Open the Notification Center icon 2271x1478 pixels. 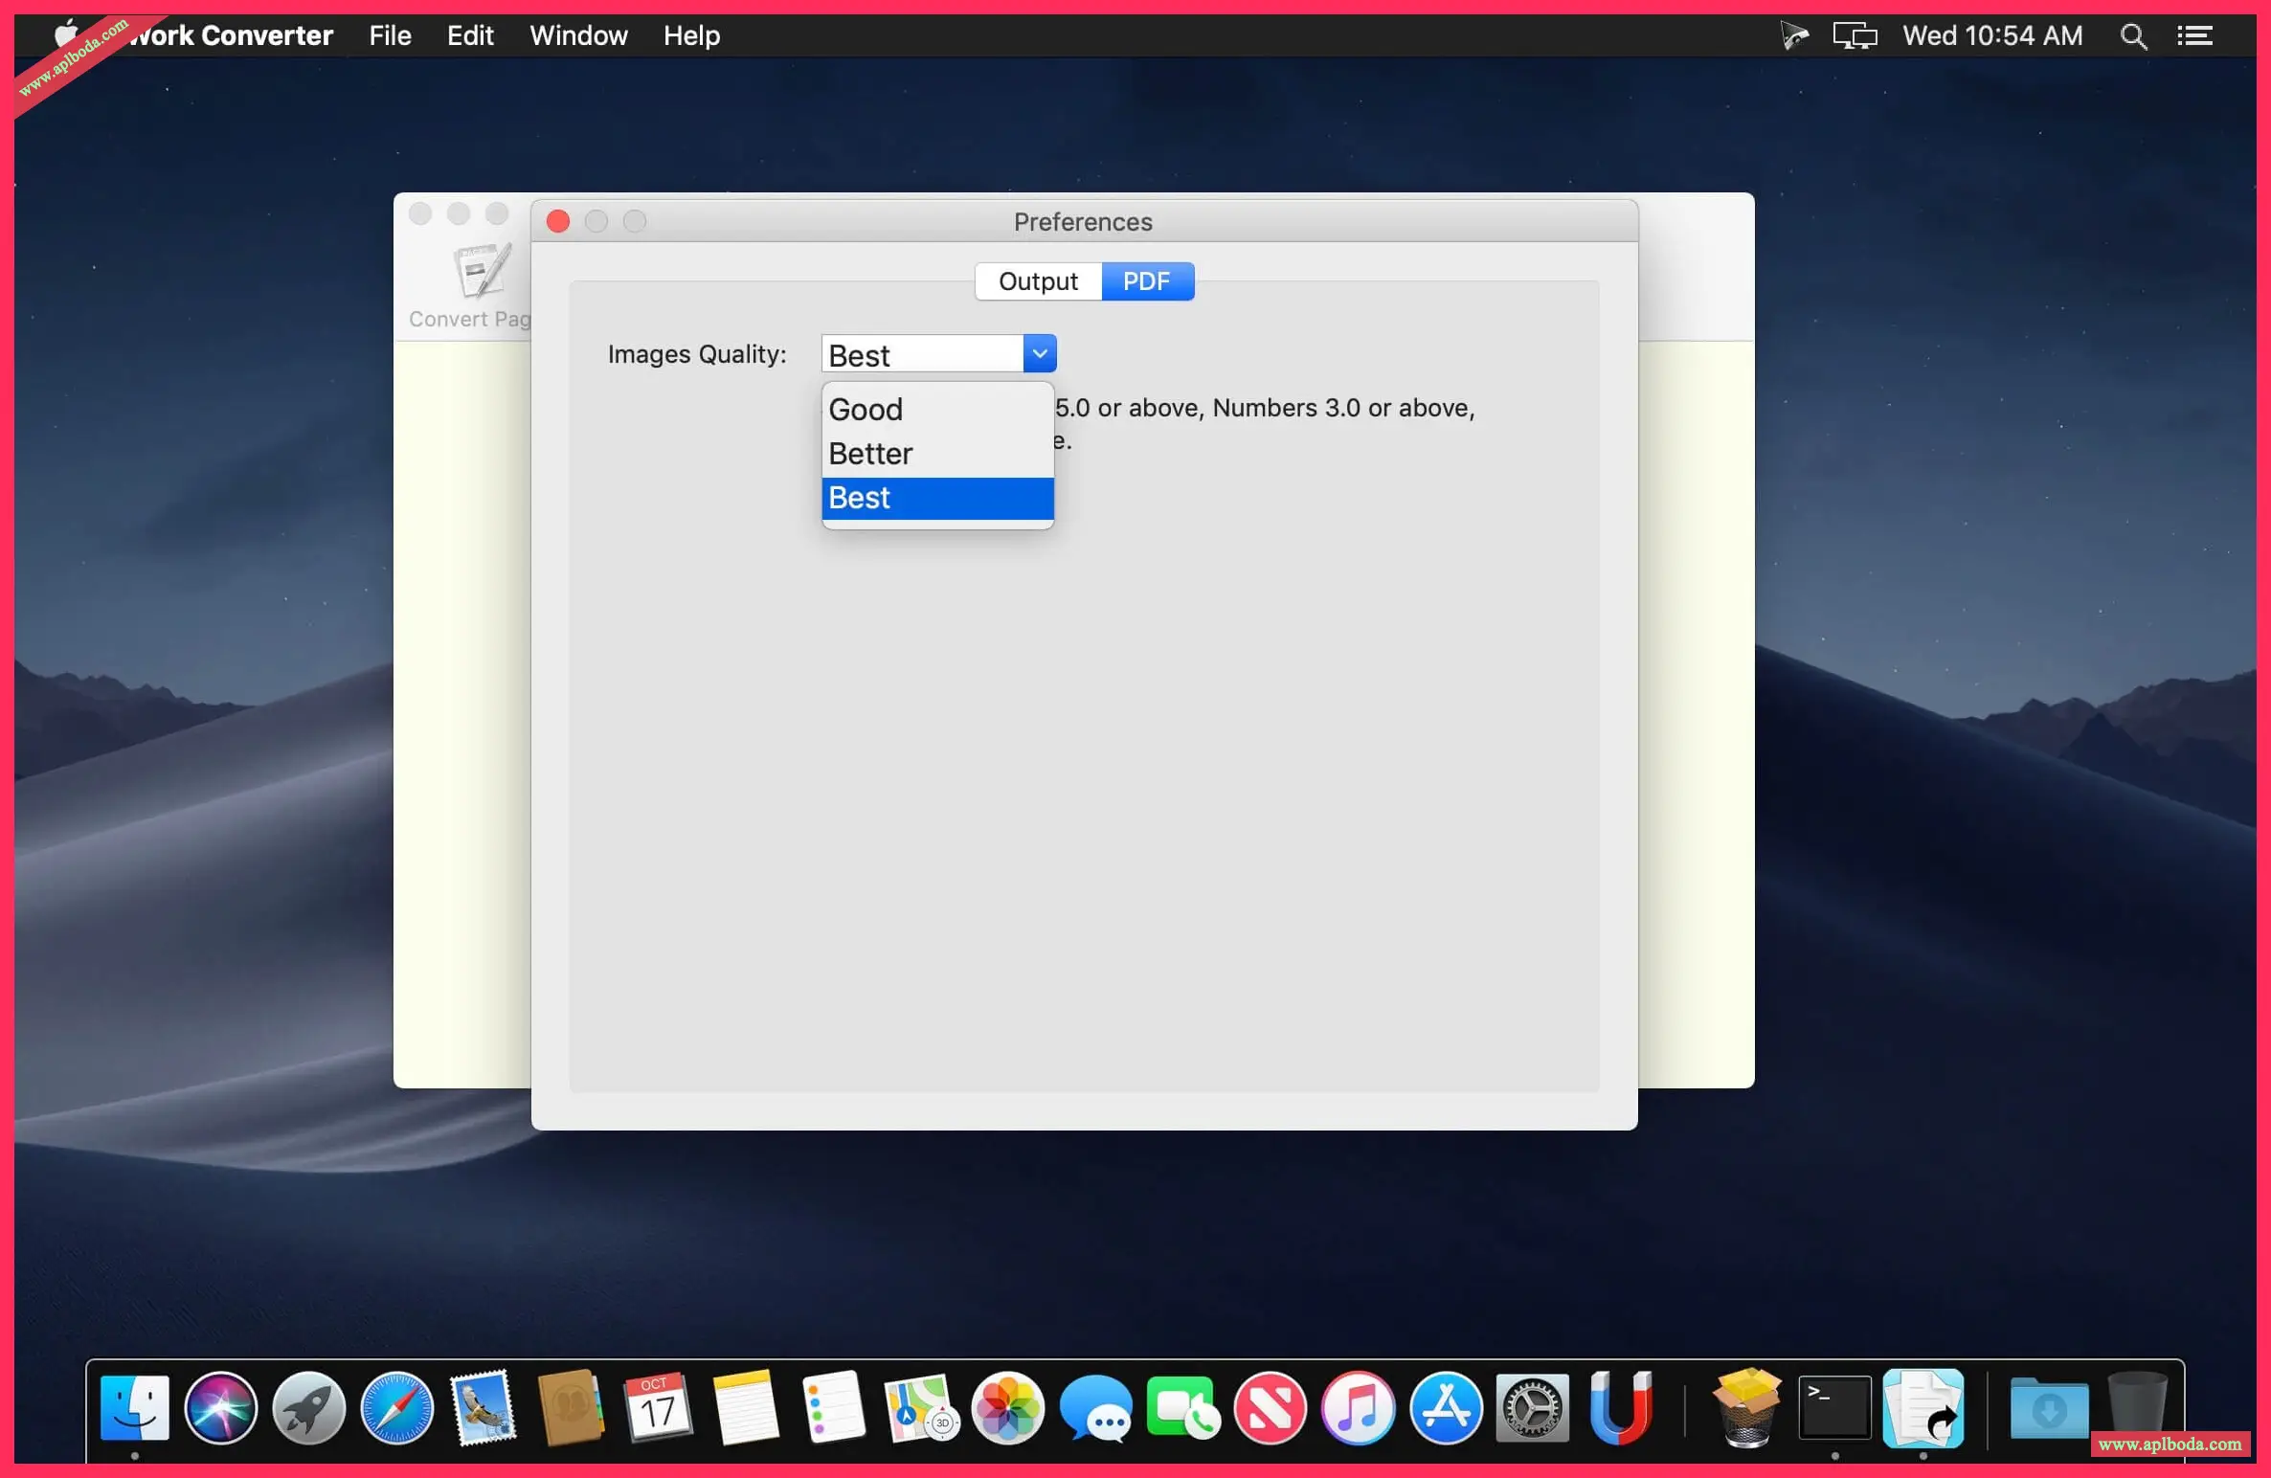(2195, 36)
